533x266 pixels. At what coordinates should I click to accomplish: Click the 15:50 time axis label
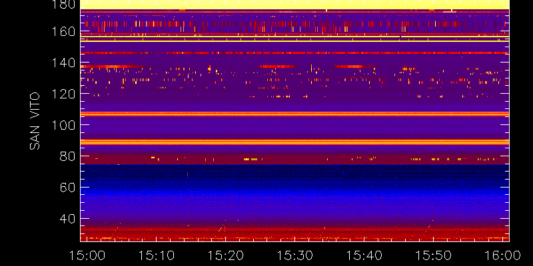click(434, 255)
